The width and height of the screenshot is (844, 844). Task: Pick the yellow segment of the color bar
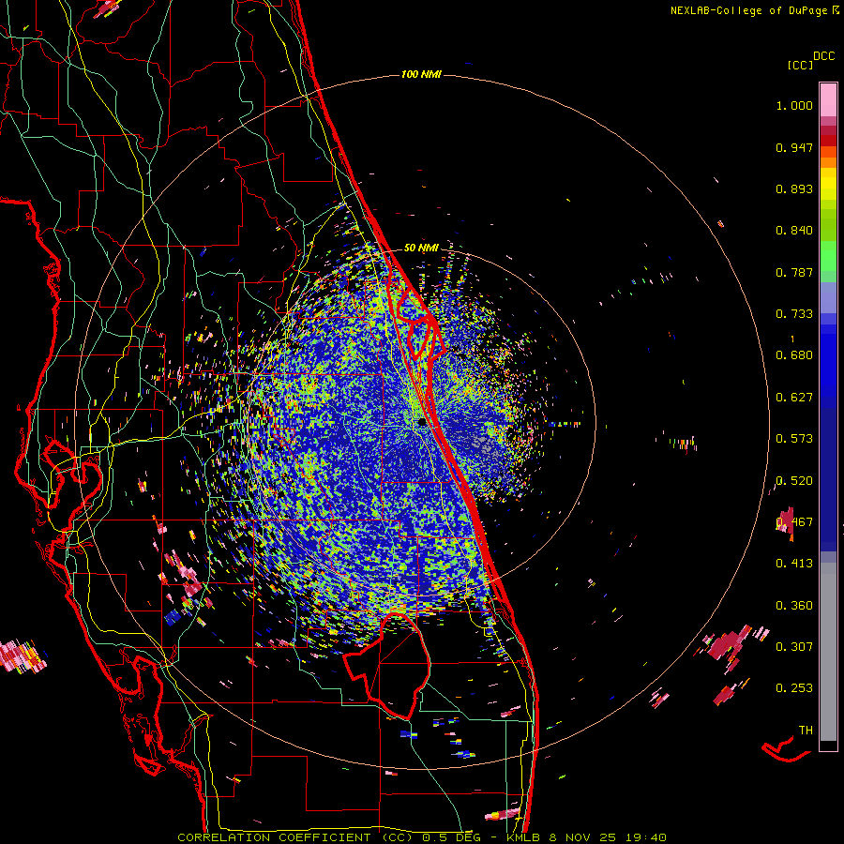tap(828, 184)
